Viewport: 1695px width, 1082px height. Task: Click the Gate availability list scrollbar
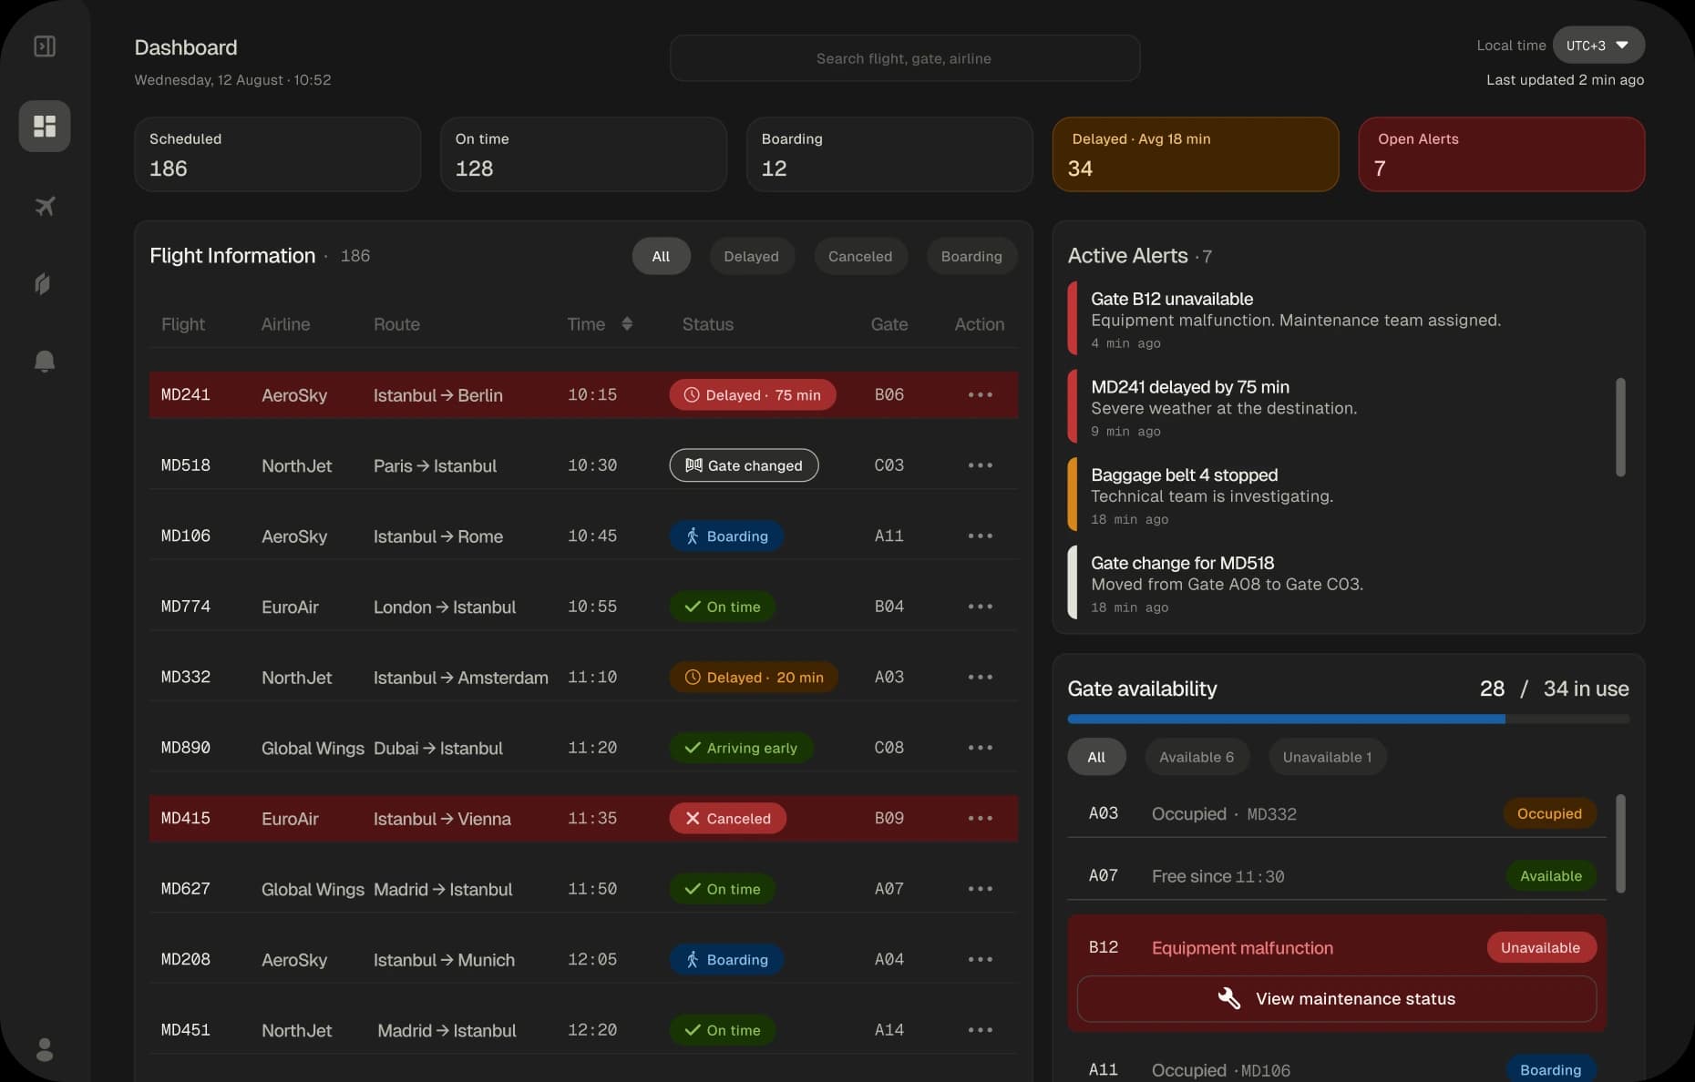(x=1620, y=843)
